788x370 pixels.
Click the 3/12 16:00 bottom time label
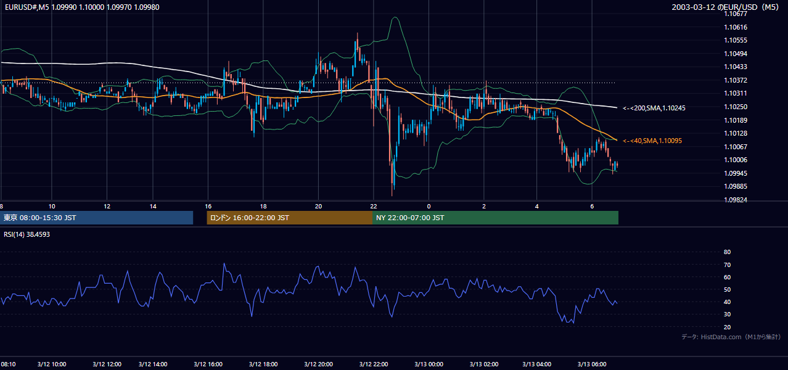tap(208, 364)
